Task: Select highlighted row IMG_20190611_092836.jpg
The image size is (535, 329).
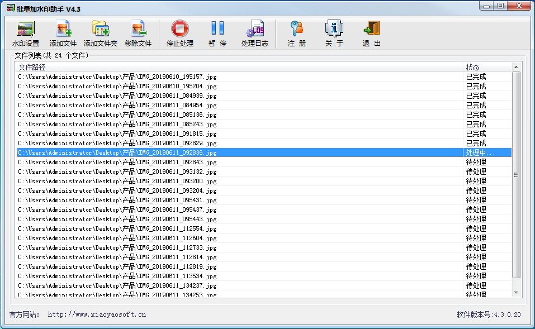Action: pyautogui.click(x=264, y=152)
